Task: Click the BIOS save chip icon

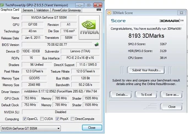Action: point(97,45)
